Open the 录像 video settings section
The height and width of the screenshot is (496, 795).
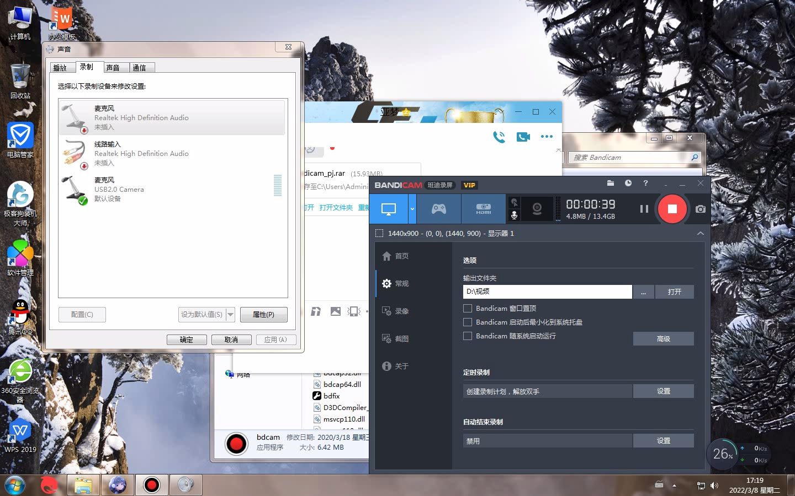click(x=396, y=311)
